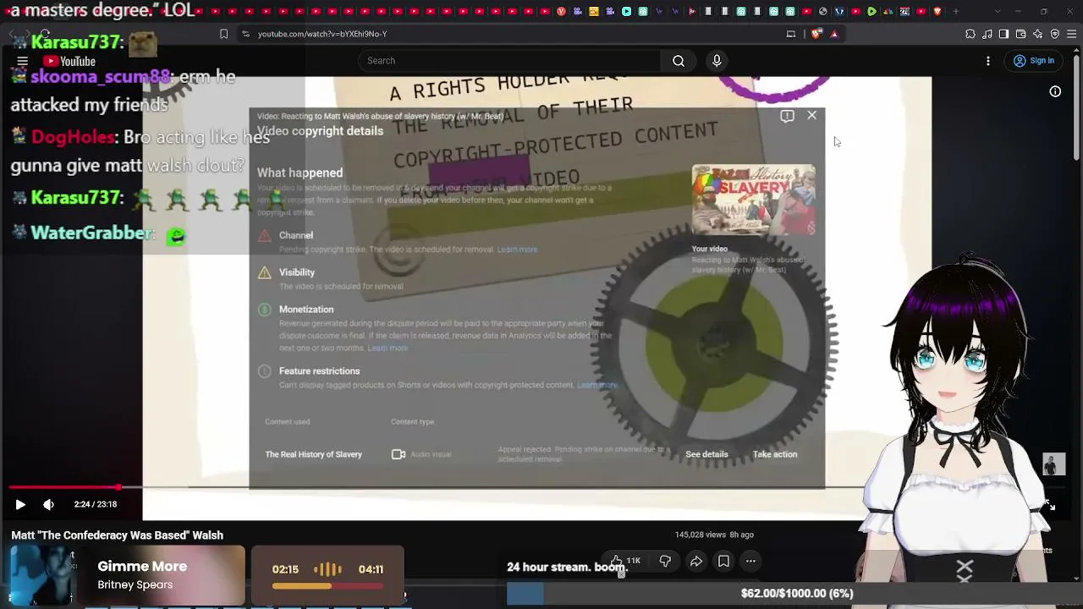Dislike the video
Image resolution: width=1083 pixels, height=609 pixels.
[665, 561]
